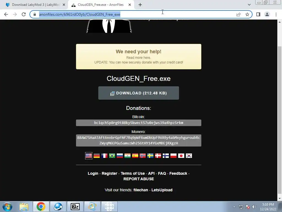Open the Chrome three-dot menu

(x=276, y=14)
